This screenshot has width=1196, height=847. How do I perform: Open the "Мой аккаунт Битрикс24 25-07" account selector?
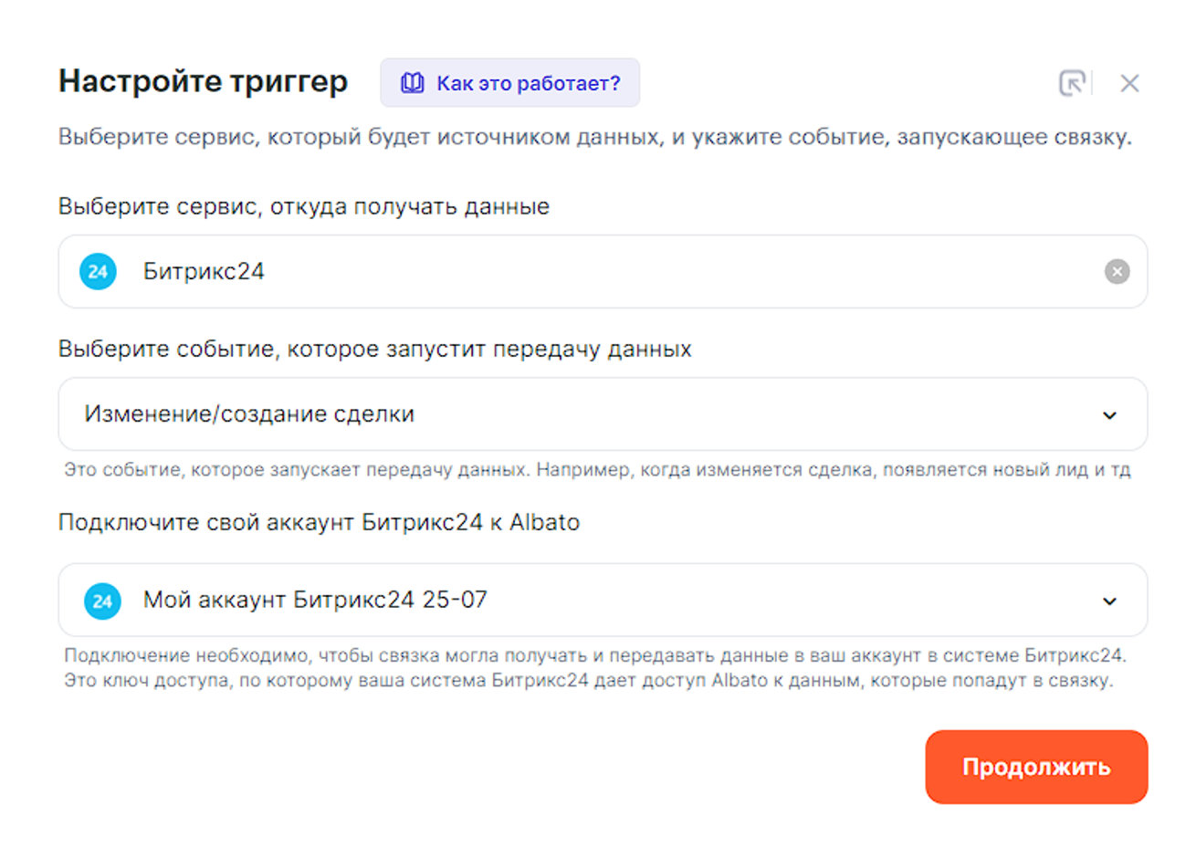[315, 601]
